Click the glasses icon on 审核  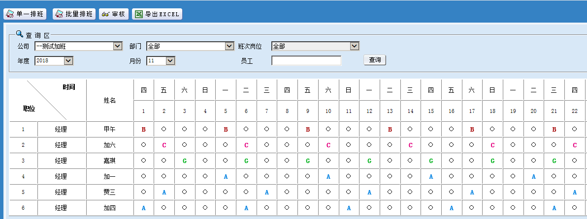[105, 14]
